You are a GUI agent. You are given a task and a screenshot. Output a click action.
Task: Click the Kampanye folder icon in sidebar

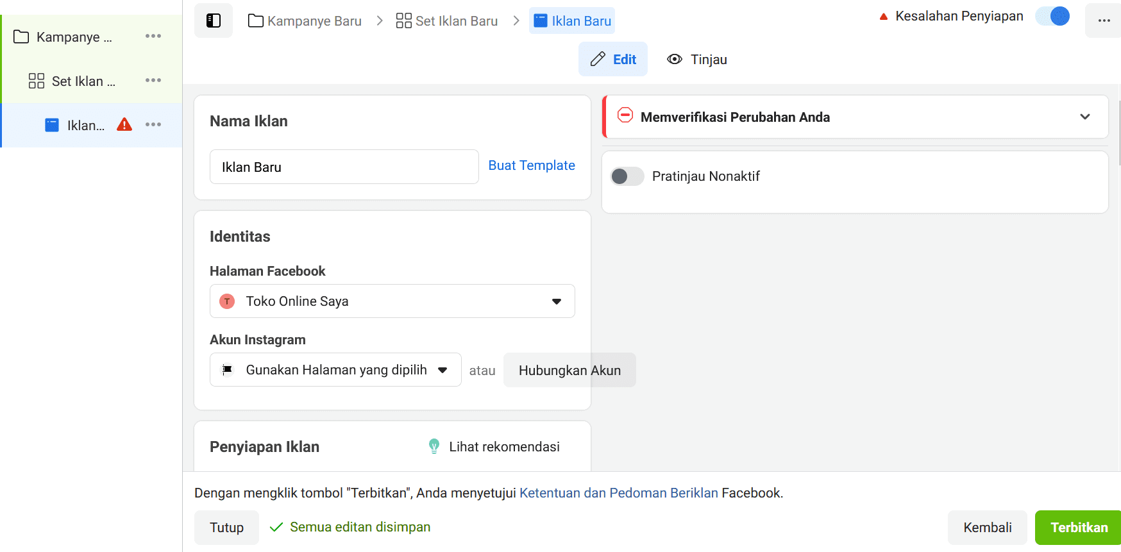click(21, 37)
